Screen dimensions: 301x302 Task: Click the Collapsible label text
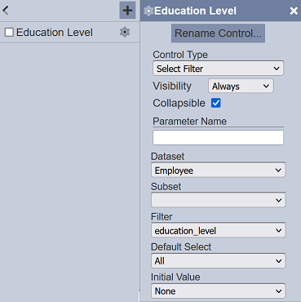tap(179, 103)
